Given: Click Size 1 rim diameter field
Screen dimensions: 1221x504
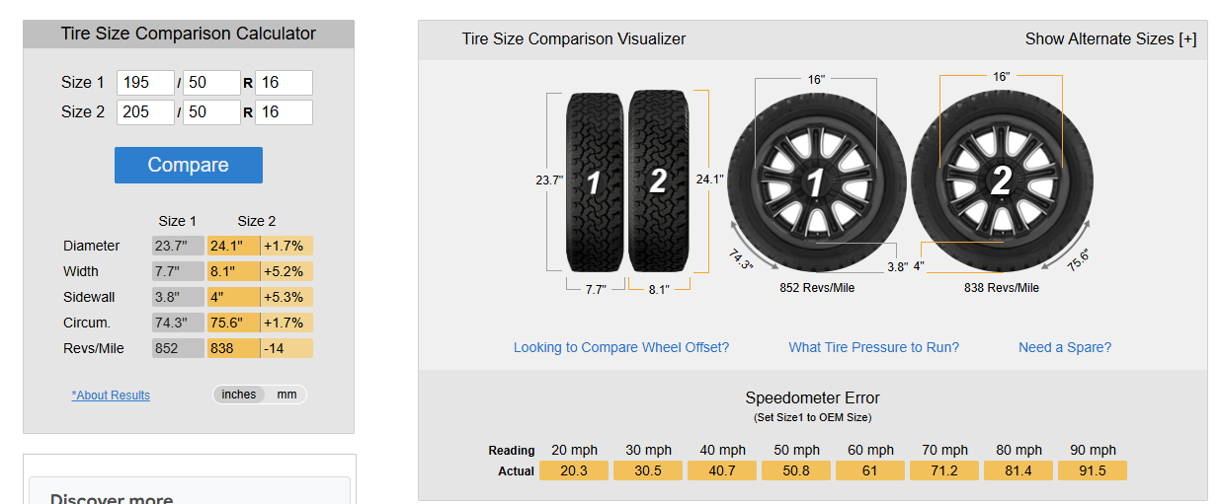Looking at the screenshot, I should 284,83.
